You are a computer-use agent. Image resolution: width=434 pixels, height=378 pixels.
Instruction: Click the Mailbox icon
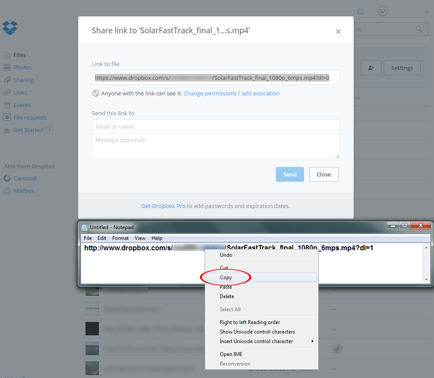[7, 191]
